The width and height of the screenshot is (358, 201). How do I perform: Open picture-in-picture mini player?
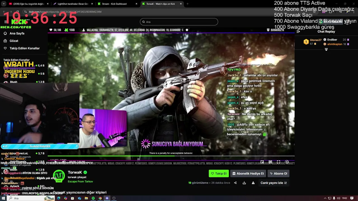point(262,162)
